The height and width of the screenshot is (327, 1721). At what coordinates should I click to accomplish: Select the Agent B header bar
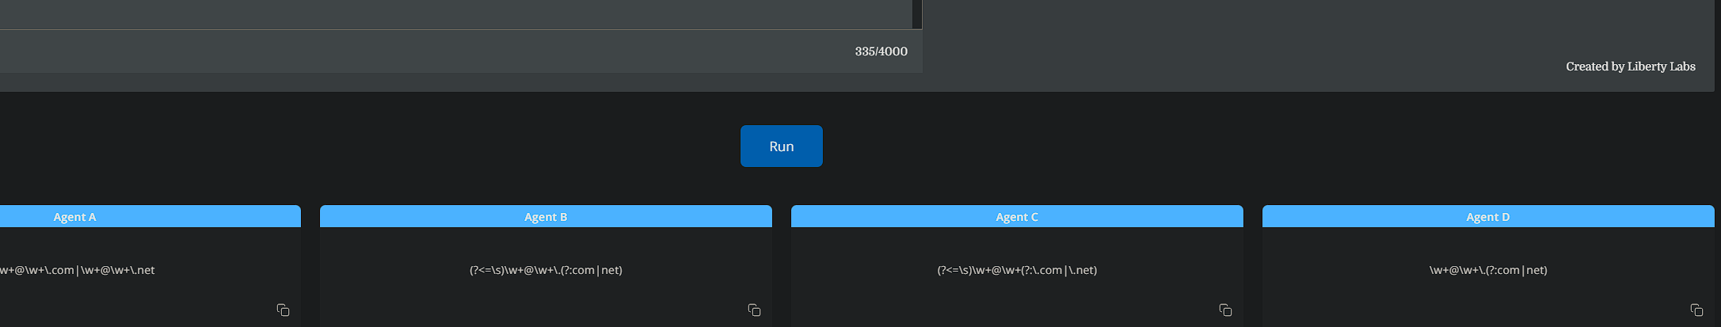point(546,217)
